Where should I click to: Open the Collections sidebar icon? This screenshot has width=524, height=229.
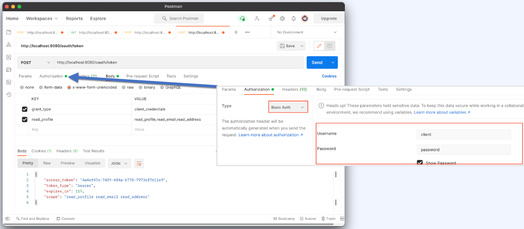pyautogui.click(x=9, y=32)
